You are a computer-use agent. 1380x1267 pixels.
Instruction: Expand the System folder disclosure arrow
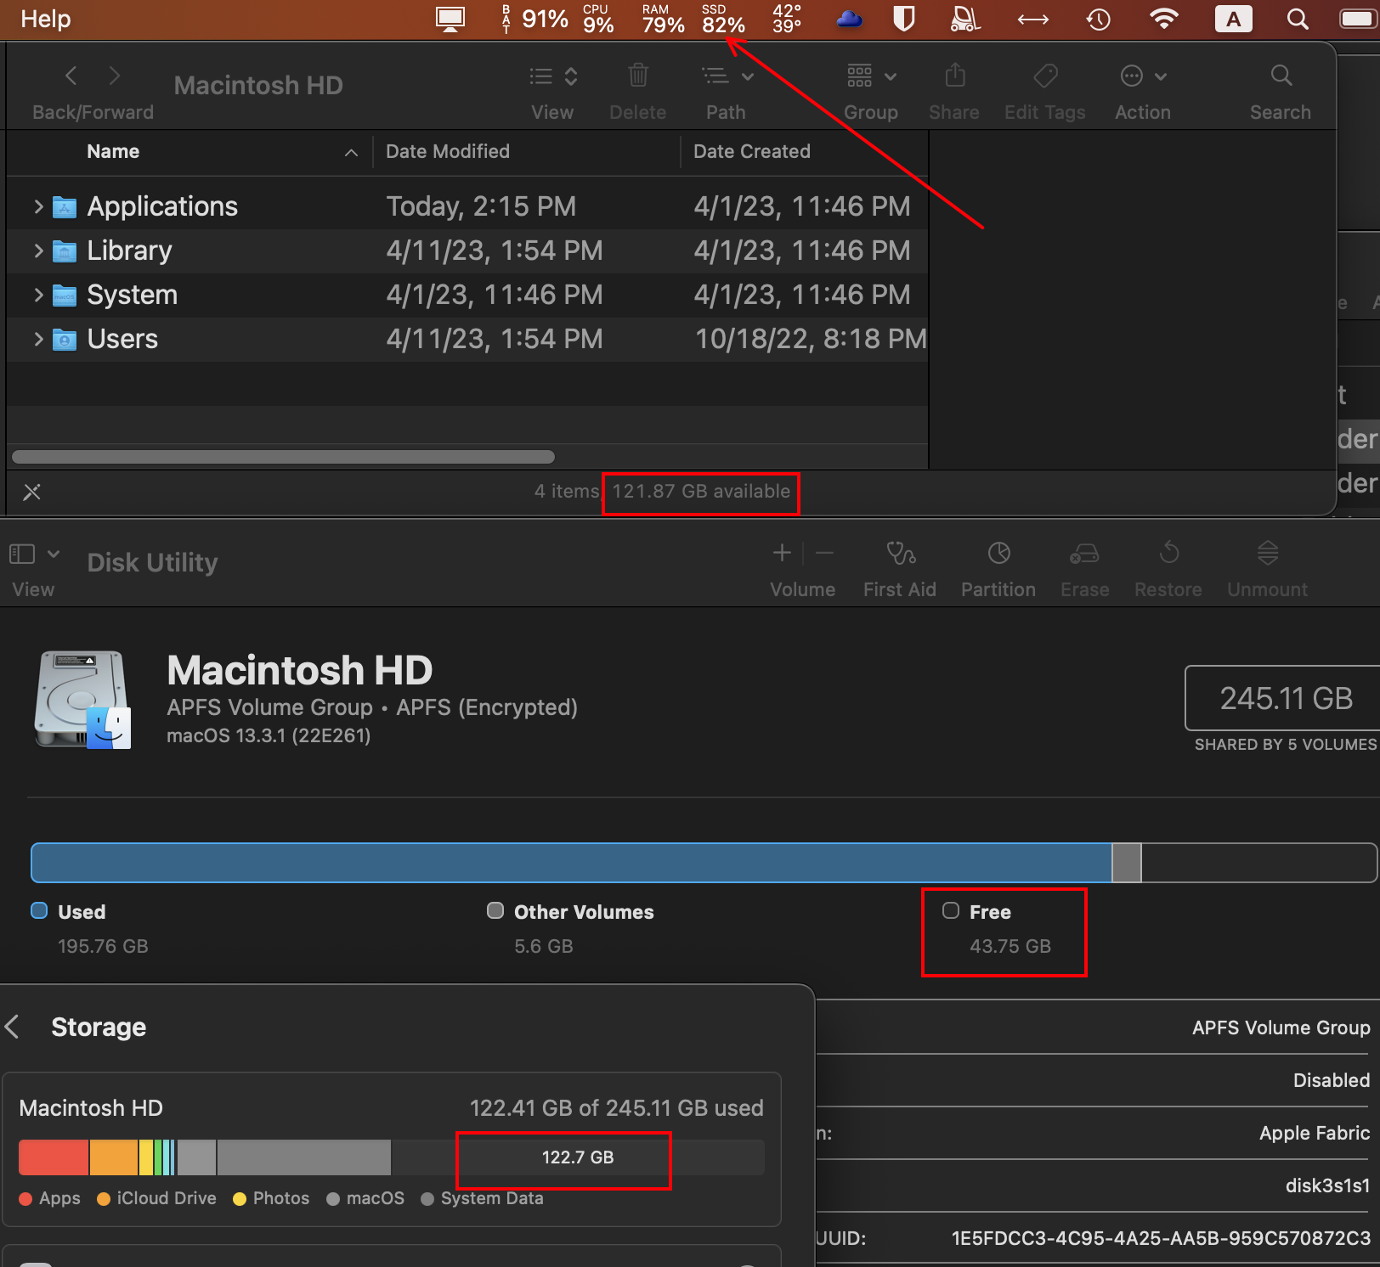pos(38,295)
